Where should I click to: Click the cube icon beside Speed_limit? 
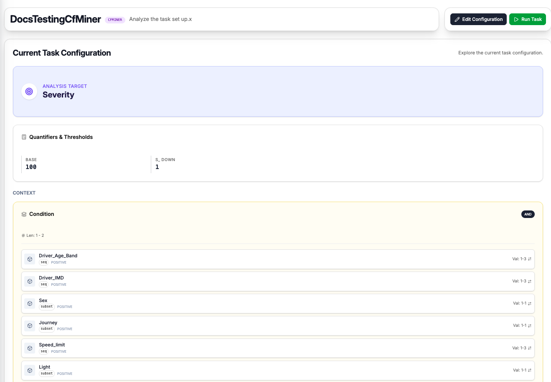(x=30, y=348)
